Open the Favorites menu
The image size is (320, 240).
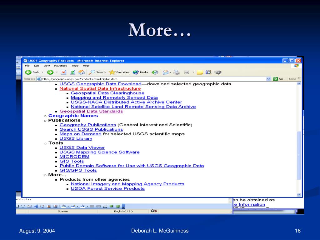[x=60, y=66]
